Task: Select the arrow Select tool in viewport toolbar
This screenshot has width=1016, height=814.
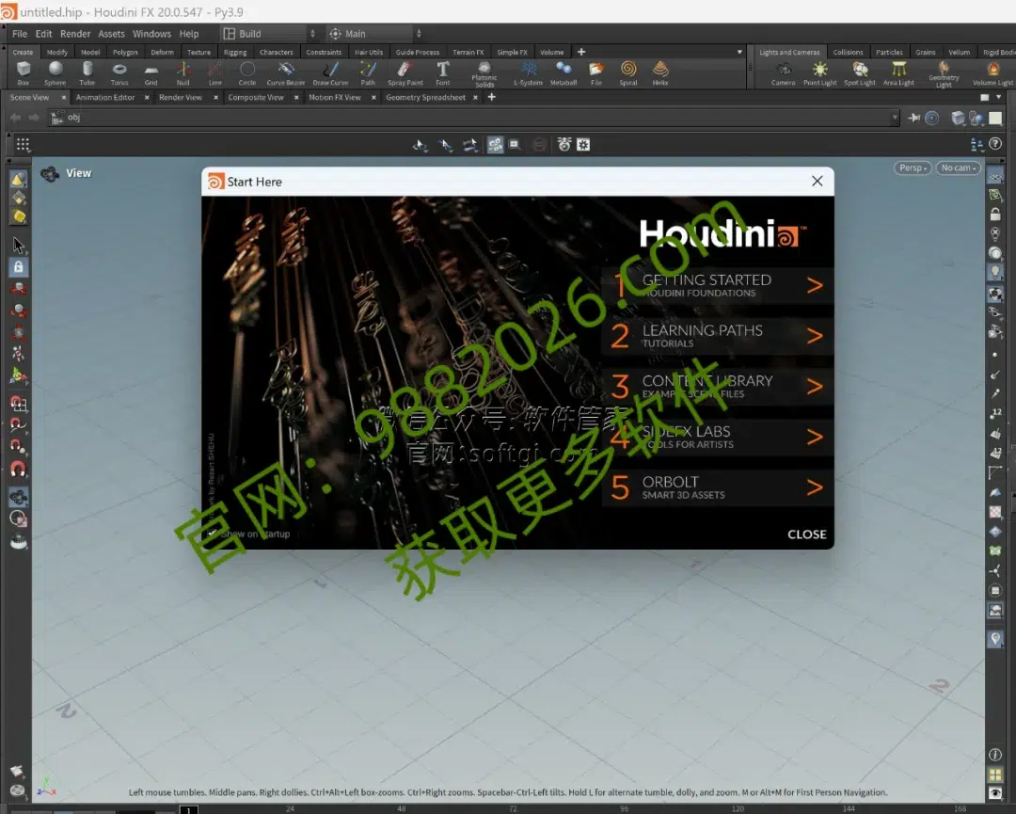Action: point(18,245)
